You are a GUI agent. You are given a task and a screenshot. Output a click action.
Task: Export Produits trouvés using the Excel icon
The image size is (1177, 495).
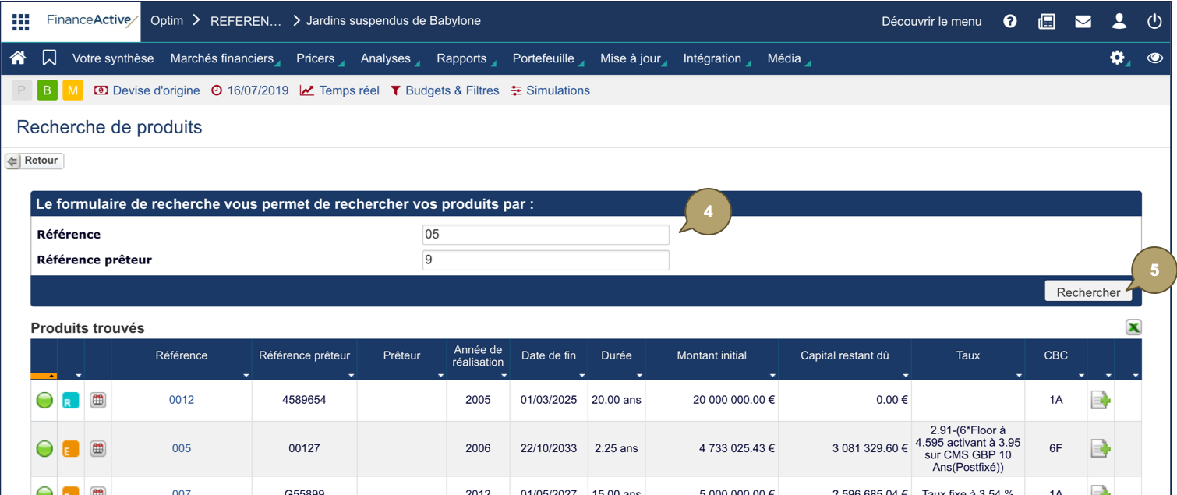click(x=1134, y=327)
